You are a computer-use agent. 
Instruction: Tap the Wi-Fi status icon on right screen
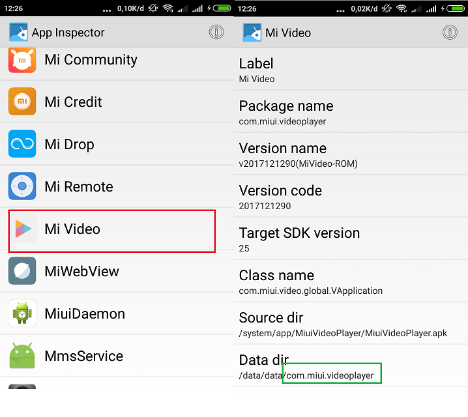(402, 8)
